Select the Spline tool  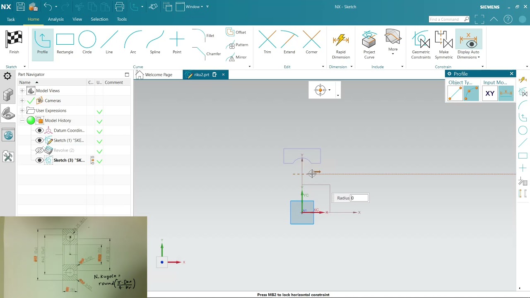[x=155, y=43]
